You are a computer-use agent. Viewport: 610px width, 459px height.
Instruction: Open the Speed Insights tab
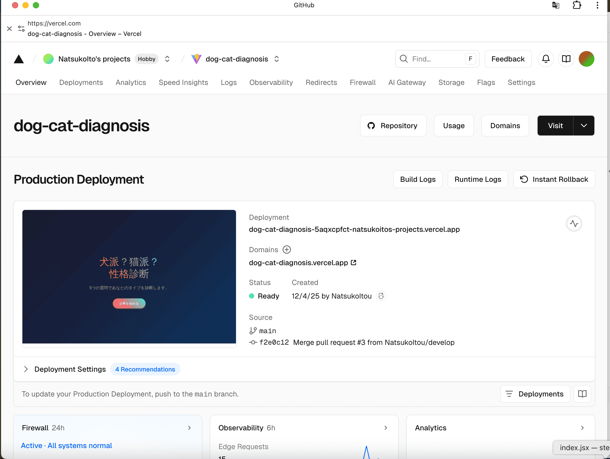(183, 83)
